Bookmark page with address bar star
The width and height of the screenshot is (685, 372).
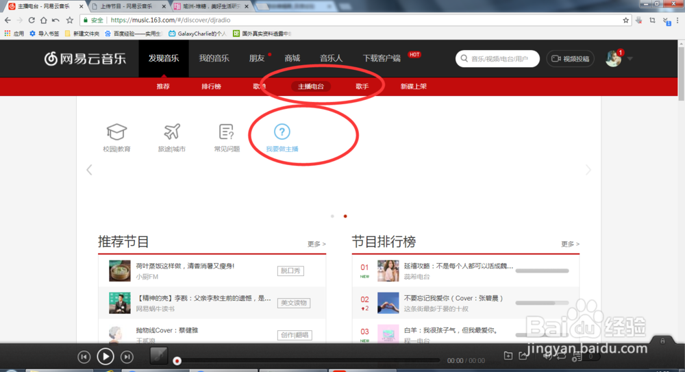[625, 20]
